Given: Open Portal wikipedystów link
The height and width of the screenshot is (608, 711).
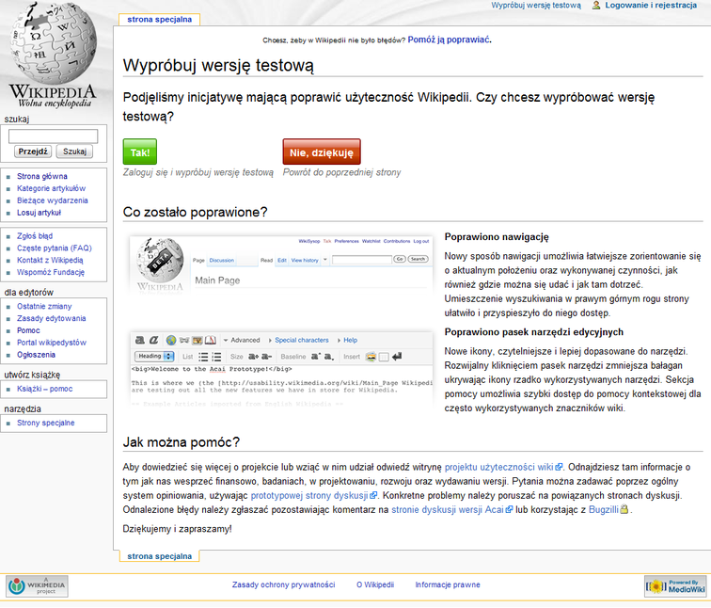Looking at the screenshot, I should click(x=52, y=343).
